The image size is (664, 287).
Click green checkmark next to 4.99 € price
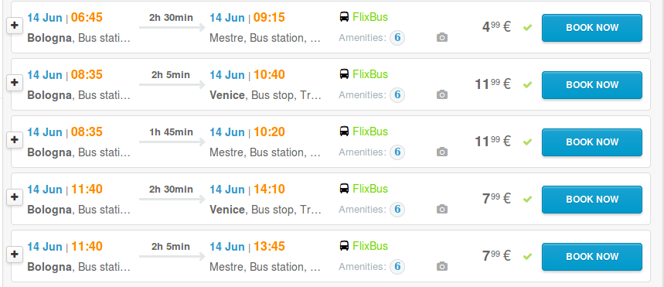point(527,28)
